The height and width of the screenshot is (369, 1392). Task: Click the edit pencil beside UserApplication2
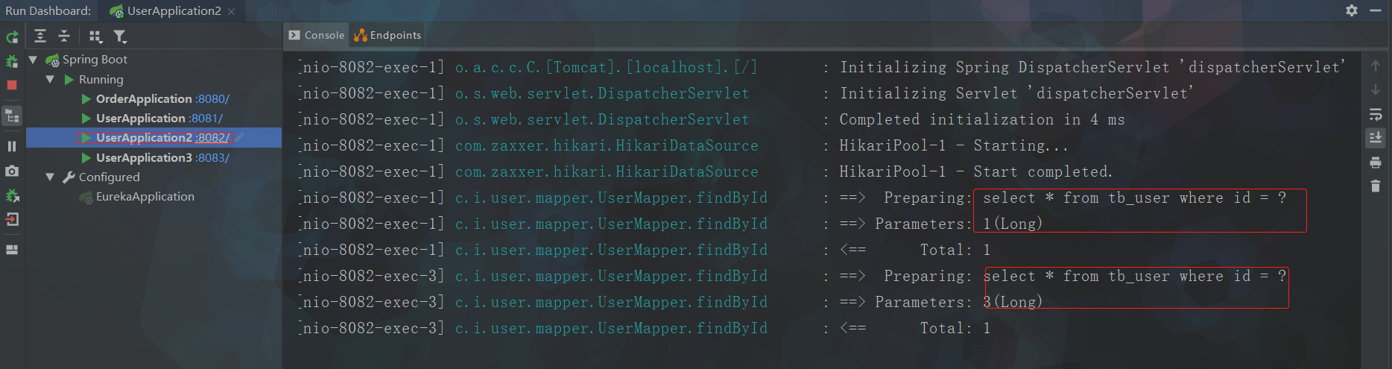238,137
